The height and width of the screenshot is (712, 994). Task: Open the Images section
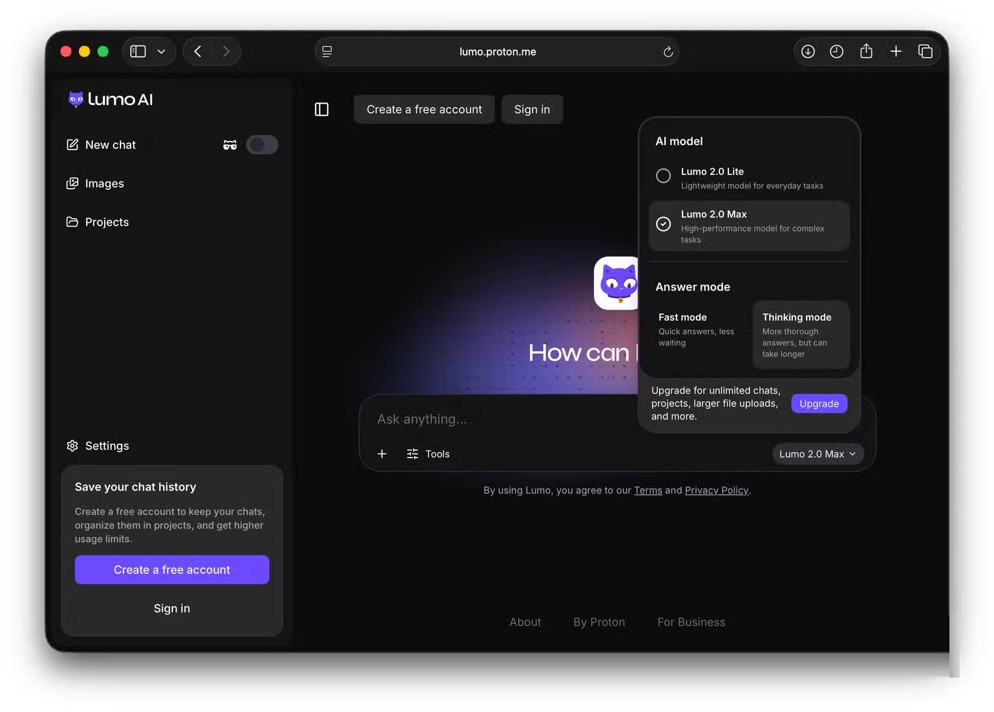(x=95, y=183)
